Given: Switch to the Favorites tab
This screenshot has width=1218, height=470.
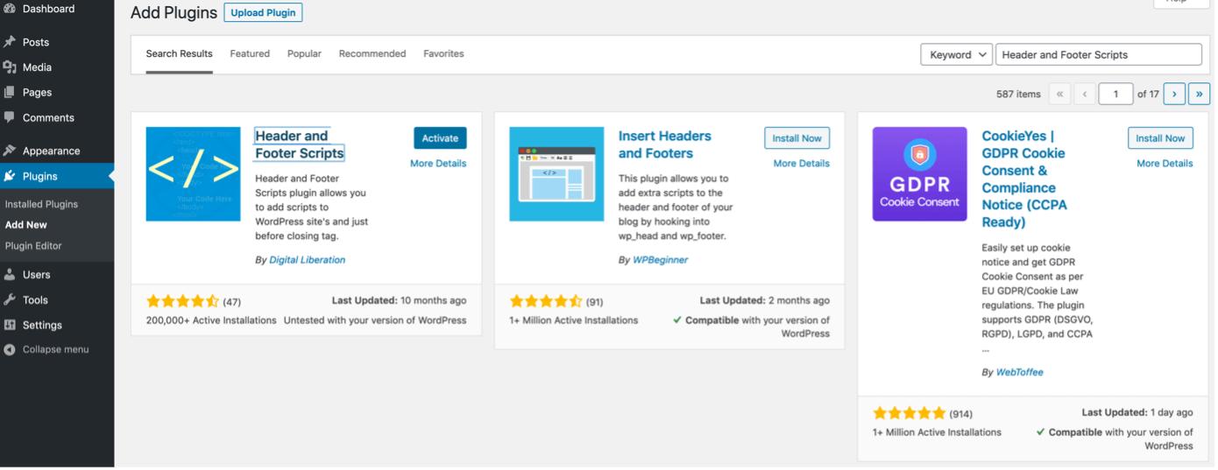Looking at the screenshot, I should coord(443,54).
